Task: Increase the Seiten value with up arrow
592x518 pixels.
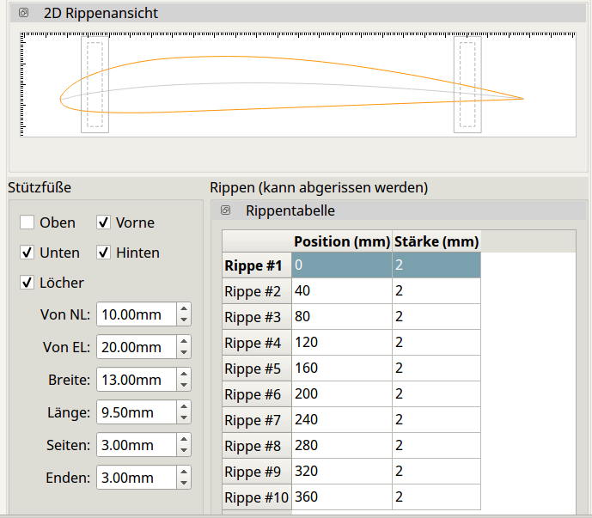Action: click(183, 440)
